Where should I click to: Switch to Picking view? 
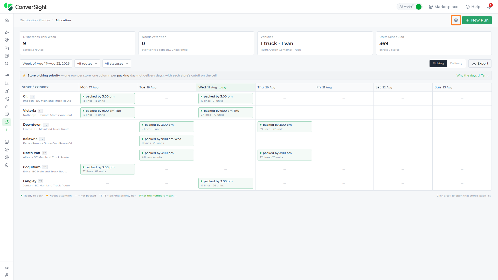[438, 64]
